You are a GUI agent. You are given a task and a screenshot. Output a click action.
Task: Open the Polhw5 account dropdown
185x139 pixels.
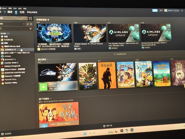point(172,11)
